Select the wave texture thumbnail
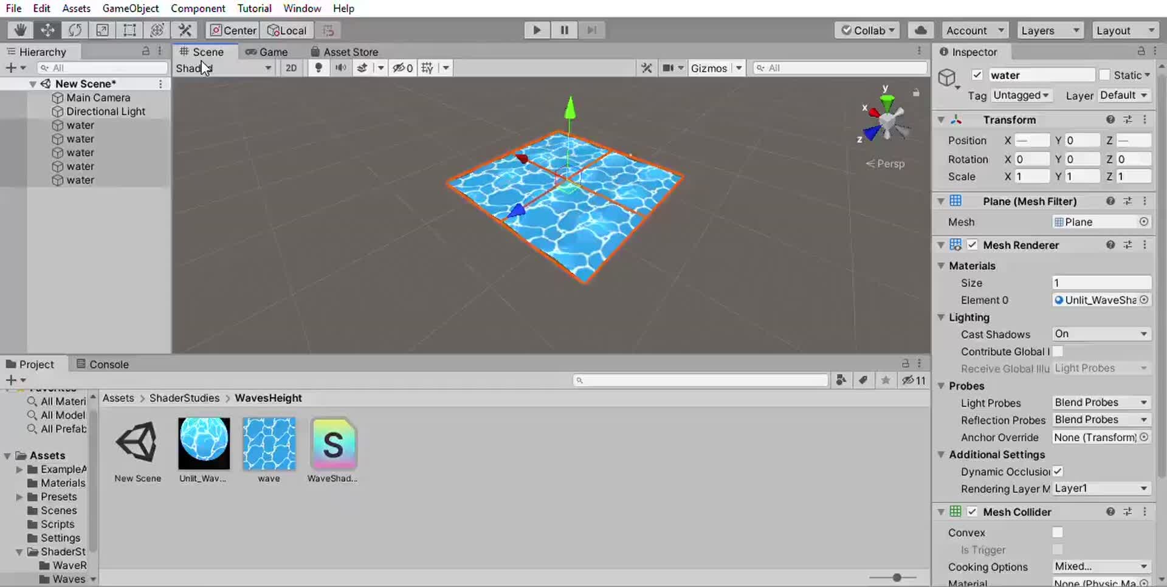1167x587 pixels. (x=269, y=444)
